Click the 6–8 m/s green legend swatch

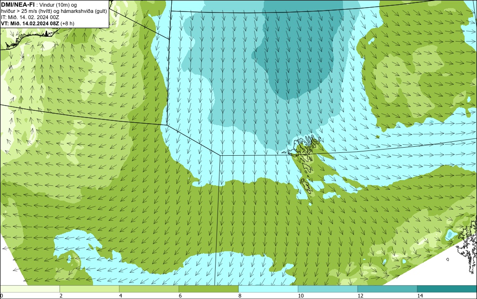(209, 288)
